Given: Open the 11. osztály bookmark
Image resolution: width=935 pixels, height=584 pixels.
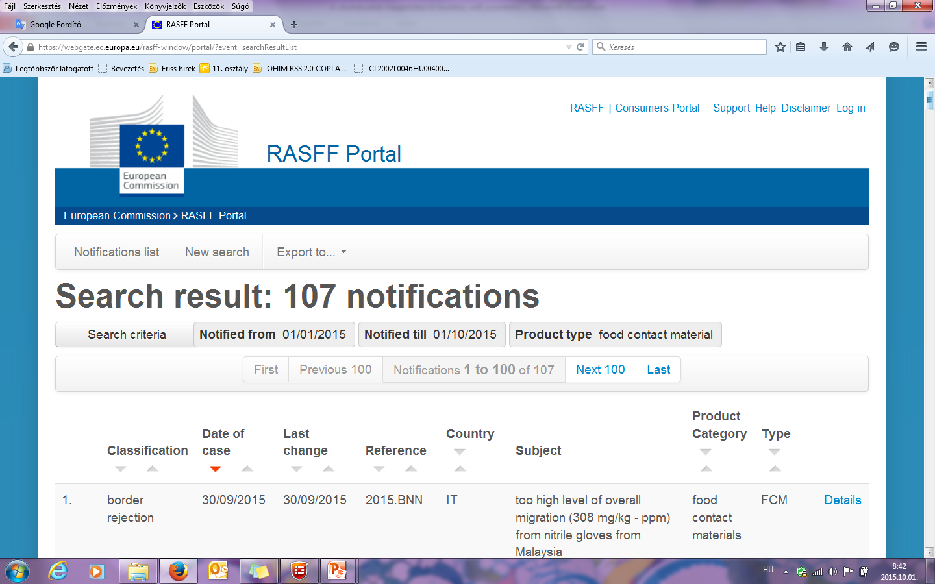Looking at the screenshot, I should (x=224, y=68).
